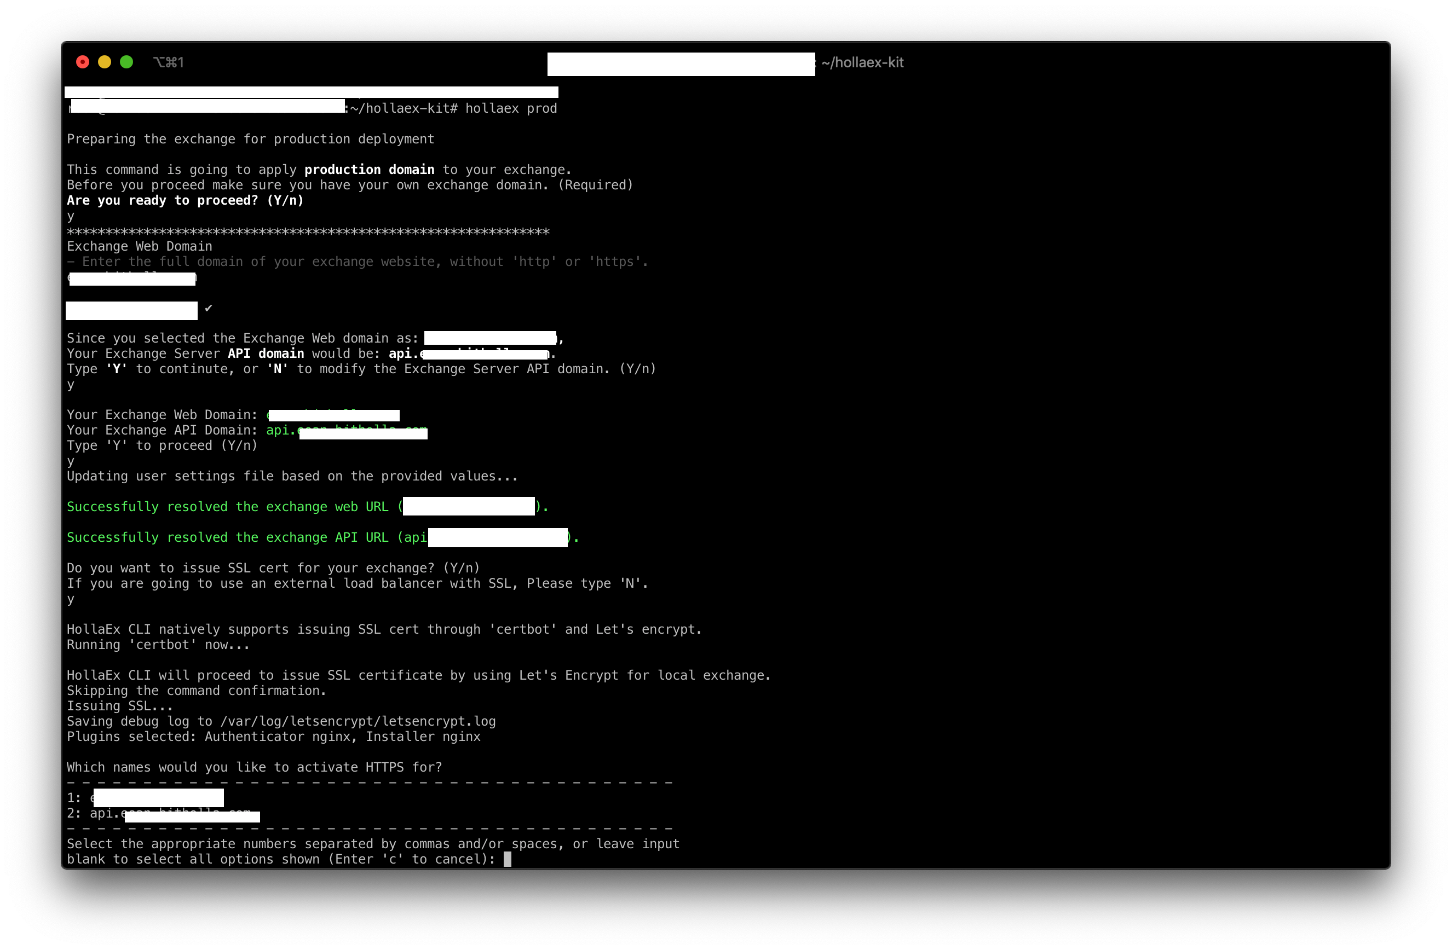
Task: Click 'Plugins selected: Authenticator nginx, Installer nginx' line
Action: point(273,737)
